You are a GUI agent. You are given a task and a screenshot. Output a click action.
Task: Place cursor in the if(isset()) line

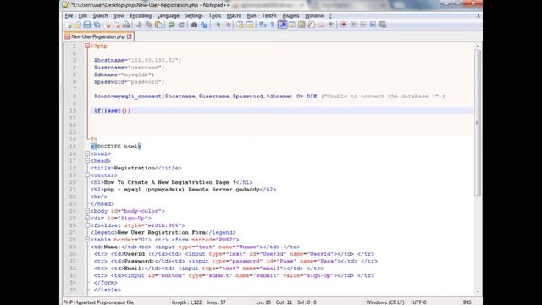(282, 111)
